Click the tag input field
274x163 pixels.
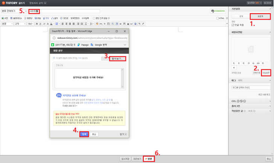click(251, 88)
